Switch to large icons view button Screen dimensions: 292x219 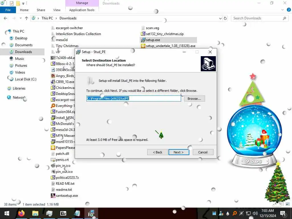pos(288,204)
